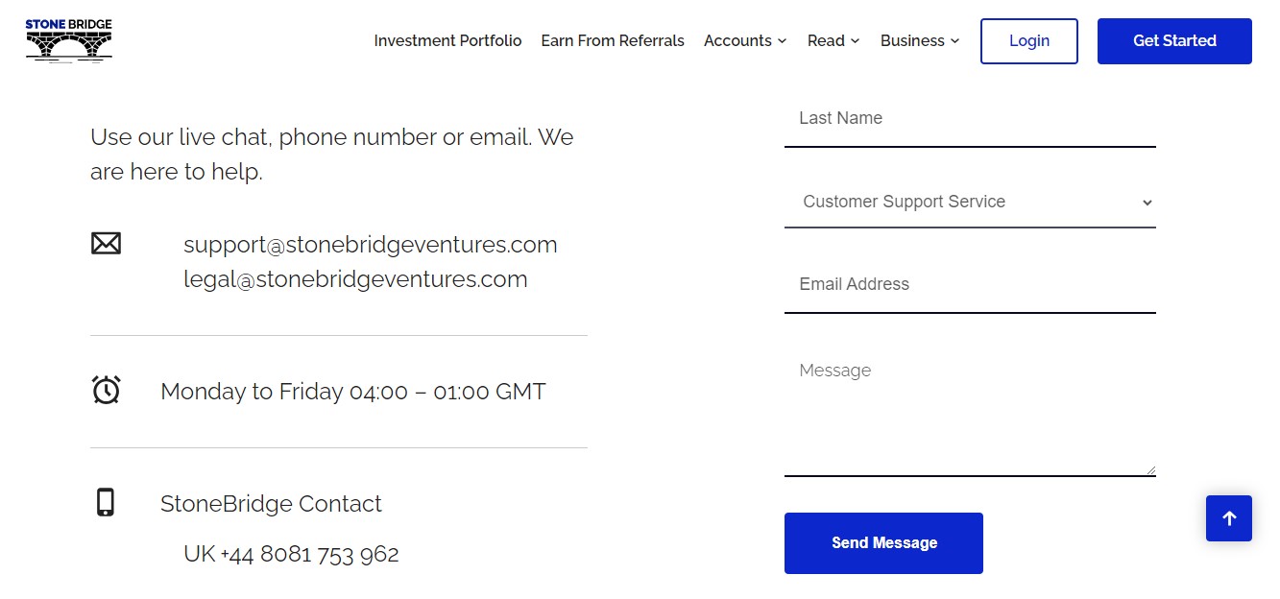
Task: Open Investment Portfolio page
Action: point(447,40)
